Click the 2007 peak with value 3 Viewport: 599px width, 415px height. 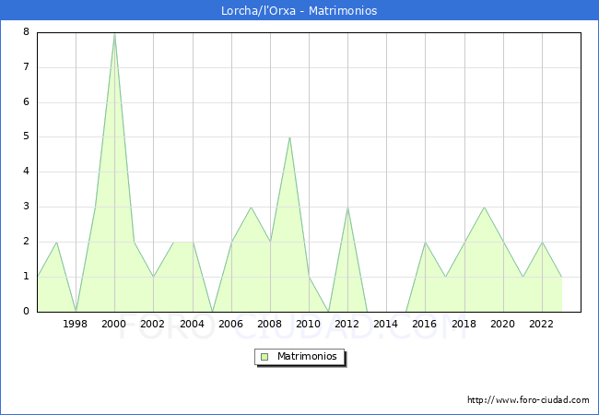click(251, 207)
